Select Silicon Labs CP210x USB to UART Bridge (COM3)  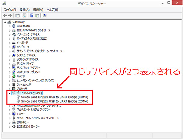click(x=54, y=97)
